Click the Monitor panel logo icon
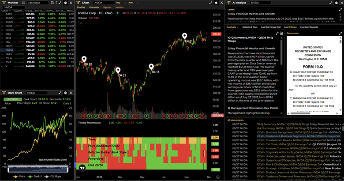Screen dimensions: 344x181 point(4,3)
